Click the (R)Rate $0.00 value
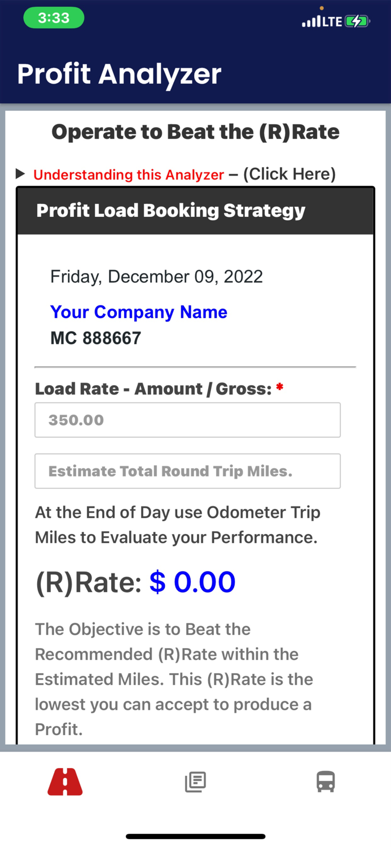 tap(192, 582)
